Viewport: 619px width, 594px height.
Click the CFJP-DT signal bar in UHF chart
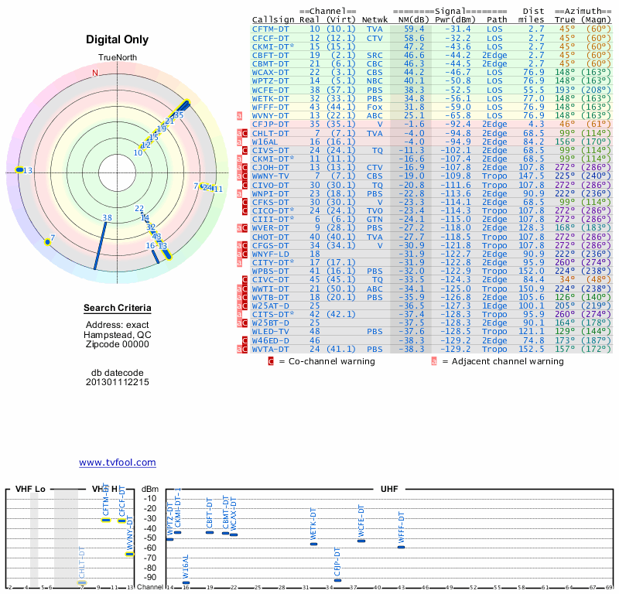pyautogui.click(x=337, y=580)
